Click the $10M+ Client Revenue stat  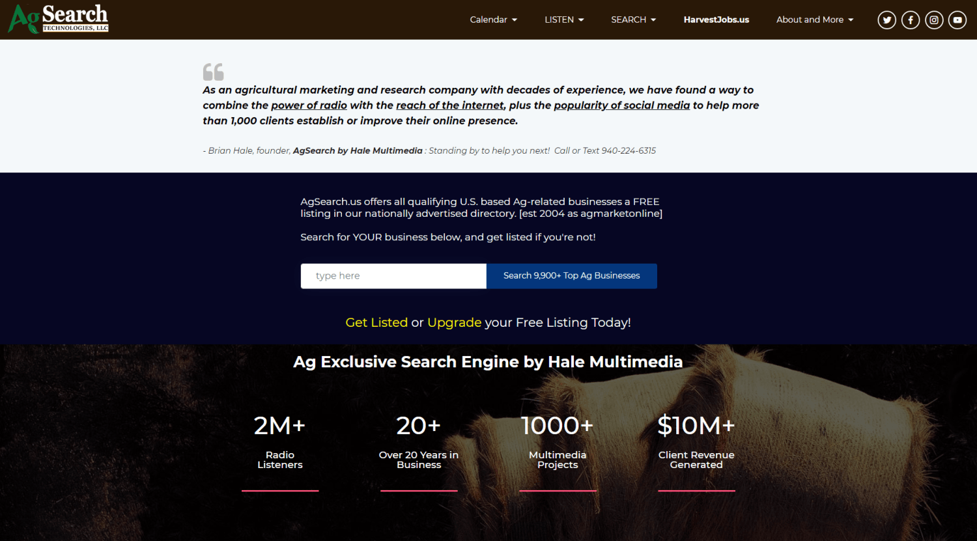pyautogui.click(x=696, y=442)
